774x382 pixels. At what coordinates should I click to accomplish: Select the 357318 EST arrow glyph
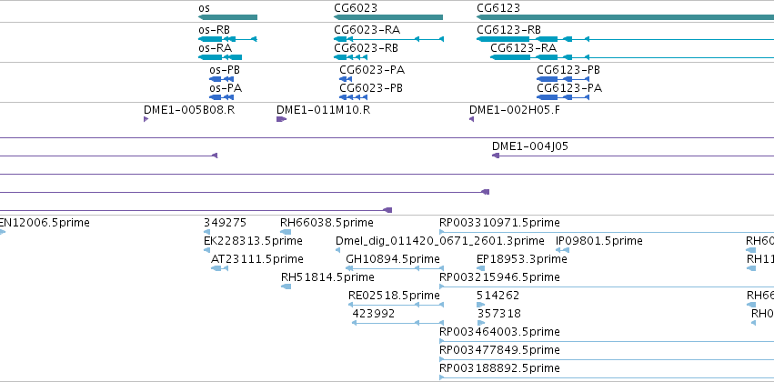coord(481,323)
